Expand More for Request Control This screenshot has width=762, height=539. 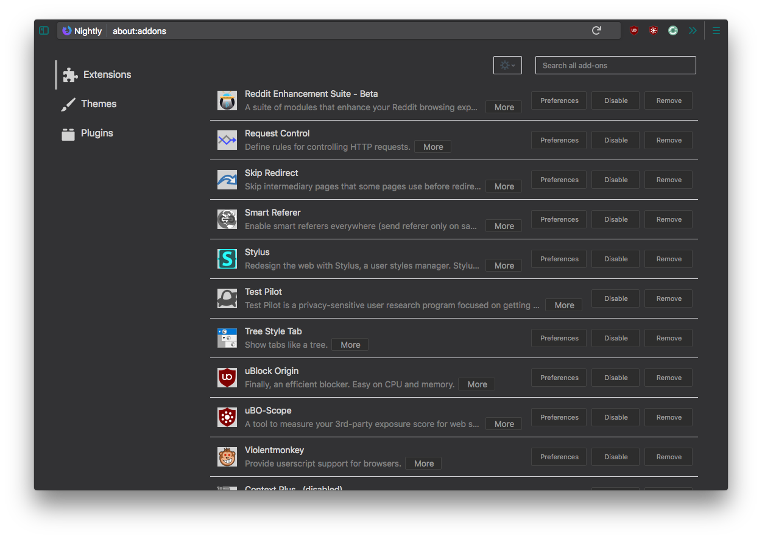[x=433, y=147]
